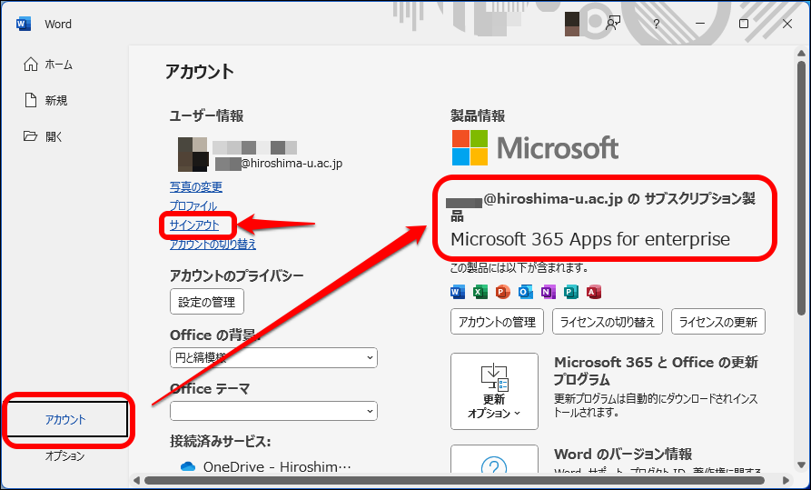Select アカウント in the sidebar
This screenshot has height=490, width=811.
pyautogui.click(x=65, y=419)
